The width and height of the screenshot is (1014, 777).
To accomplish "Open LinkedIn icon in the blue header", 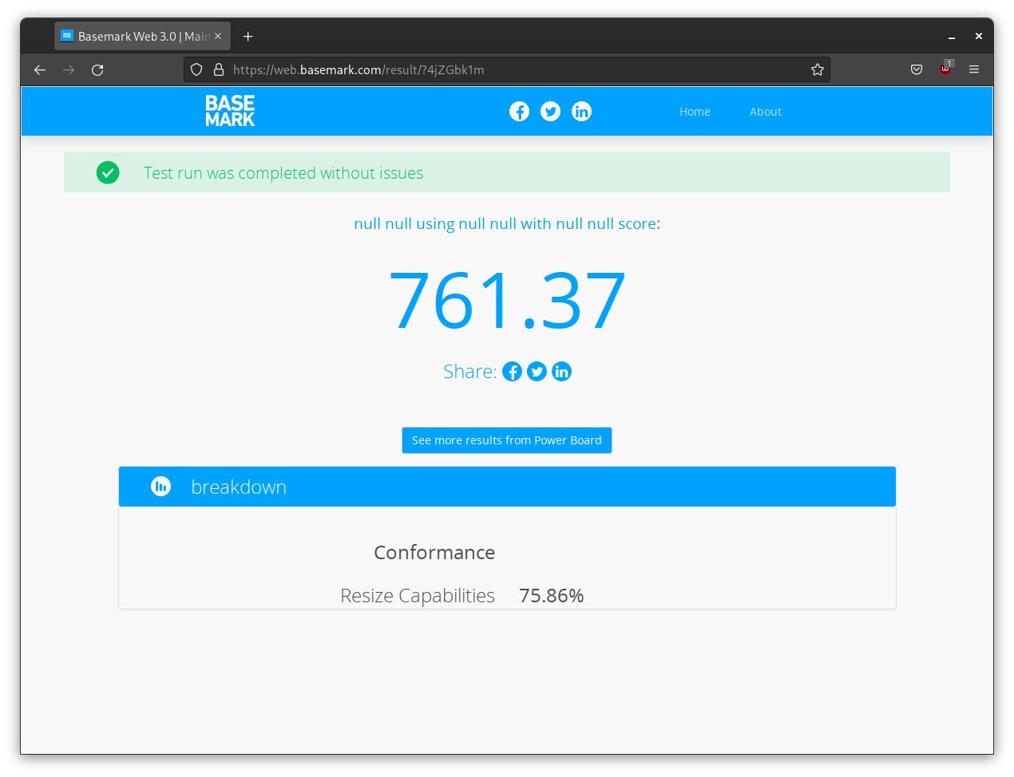I will [x=581, y=112].
